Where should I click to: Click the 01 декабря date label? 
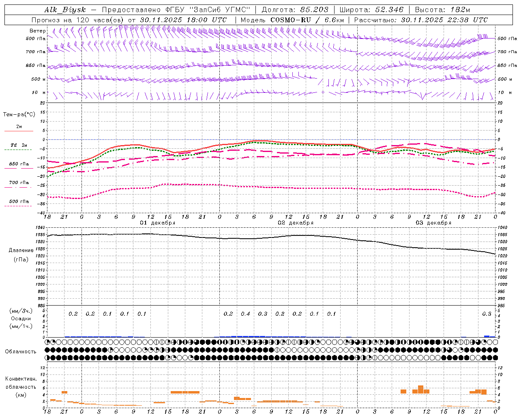[x=157, y=223]
